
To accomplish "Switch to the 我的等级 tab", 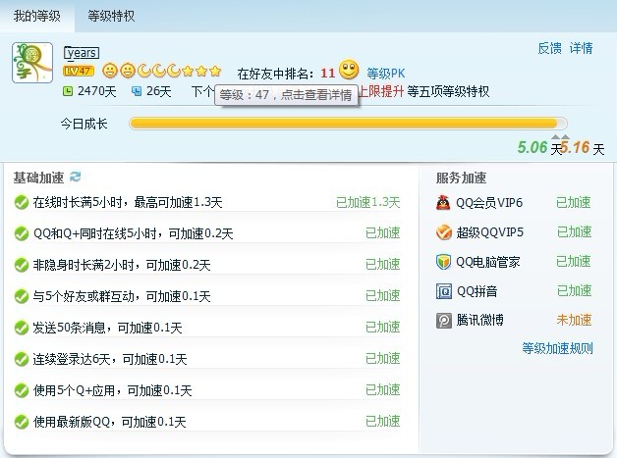I will tap(37, 16).
